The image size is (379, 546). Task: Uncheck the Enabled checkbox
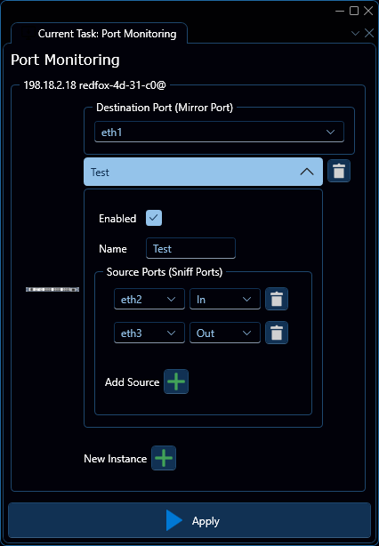154,218
